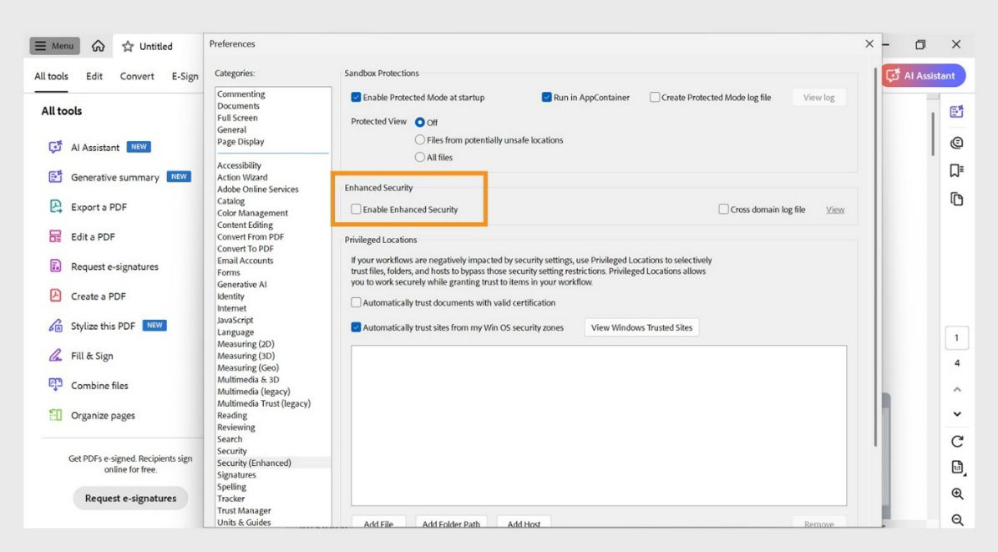998x552 pixels.
Task: Click the View log button
Action: (818, 97)
